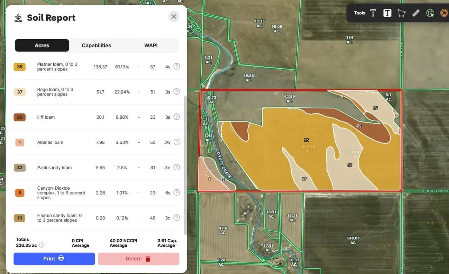
Task: Click info icon next to total acres
Action: pos(42,245)
